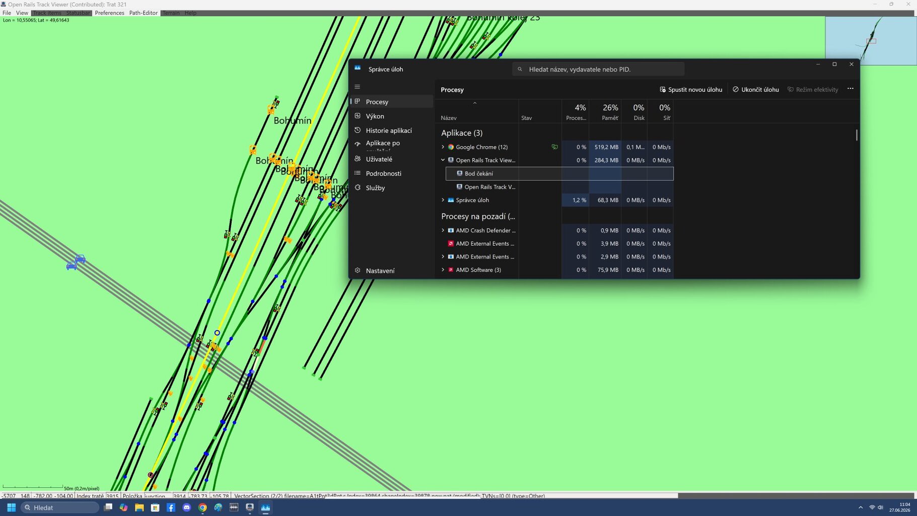Click the green efficiency leaf icon for Chrome
Viewport: 917px width, 516px height.
(x=554, y=147)
